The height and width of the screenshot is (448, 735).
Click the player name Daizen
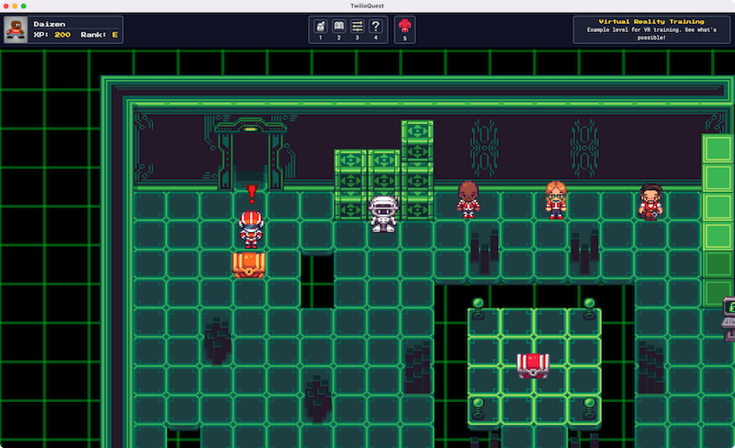click(x=50, y=22)
